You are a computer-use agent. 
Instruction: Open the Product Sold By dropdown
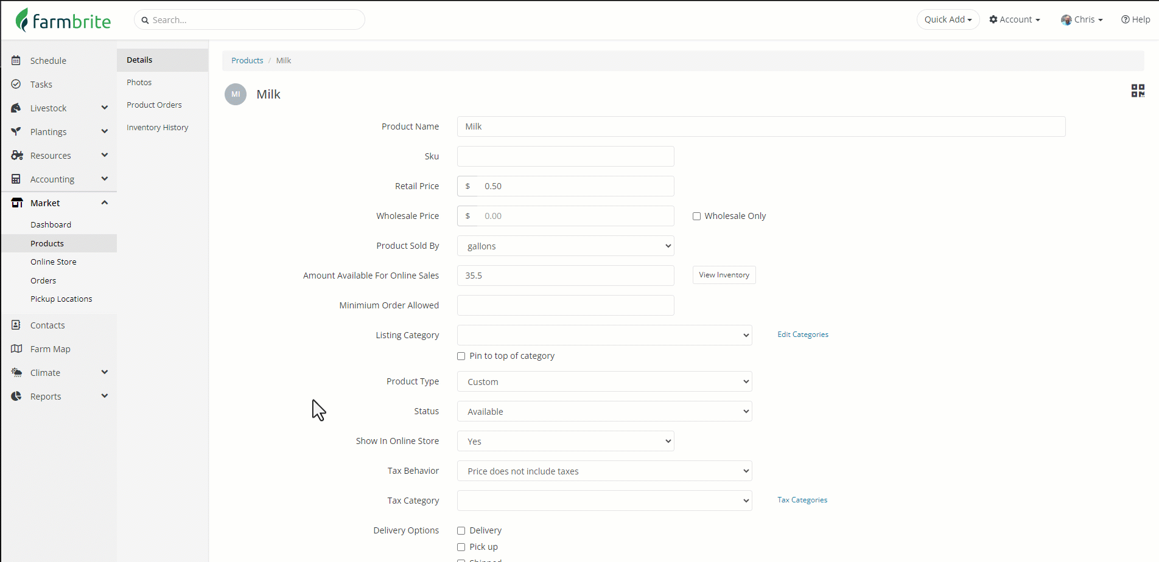(x=565, y=246)
